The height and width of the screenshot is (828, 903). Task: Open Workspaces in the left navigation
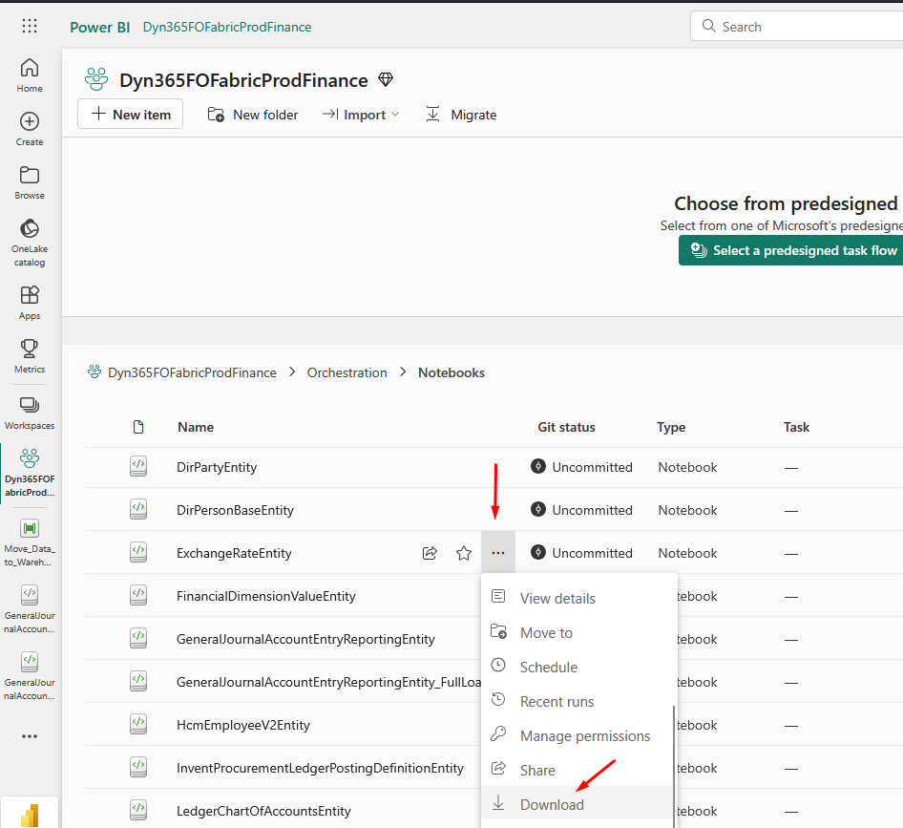click(x=30, y=413)
